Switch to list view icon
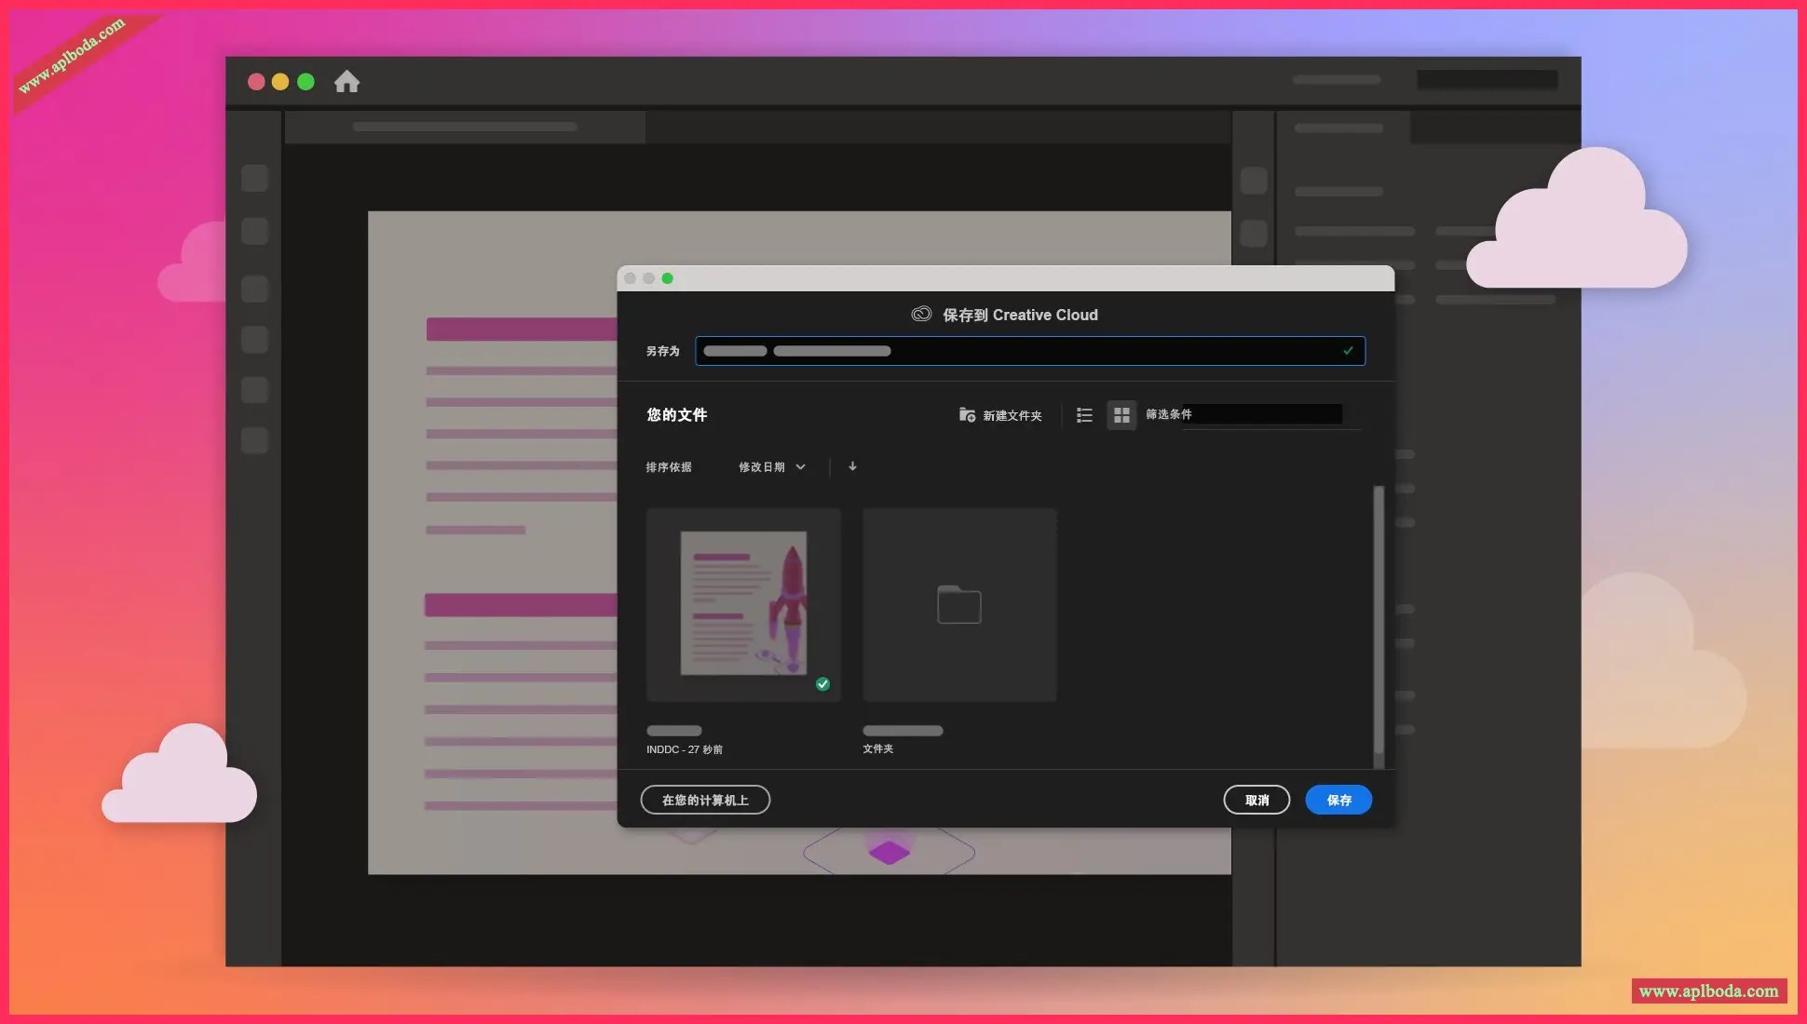Viewport: 1807px width, 1024px height. pyautogui.click(x=1084, y=415)
